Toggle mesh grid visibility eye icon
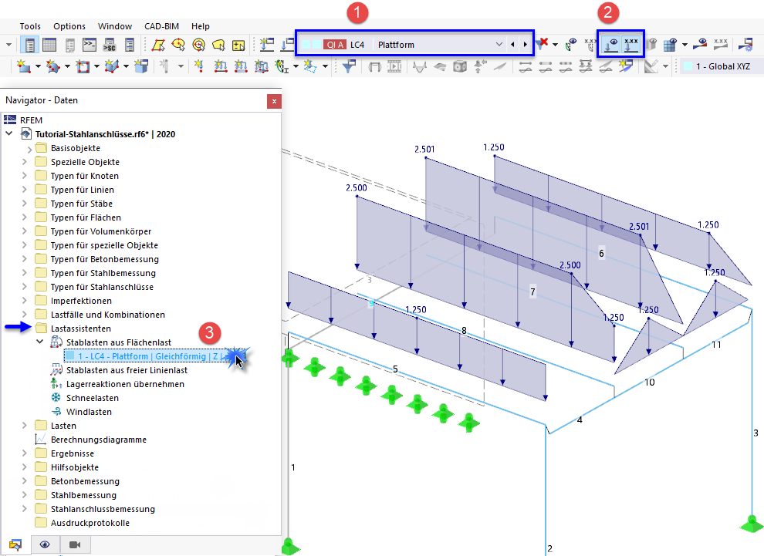Viewport: 764px width, 556px height. click(x=671, y=45)
